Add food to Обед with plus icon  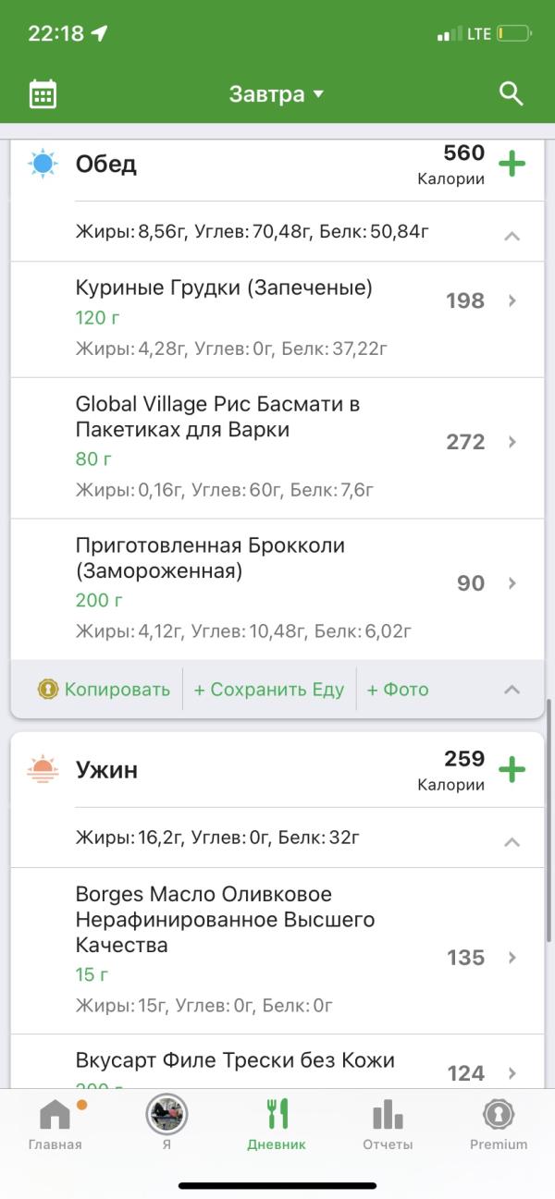click(x=512, y=165)
